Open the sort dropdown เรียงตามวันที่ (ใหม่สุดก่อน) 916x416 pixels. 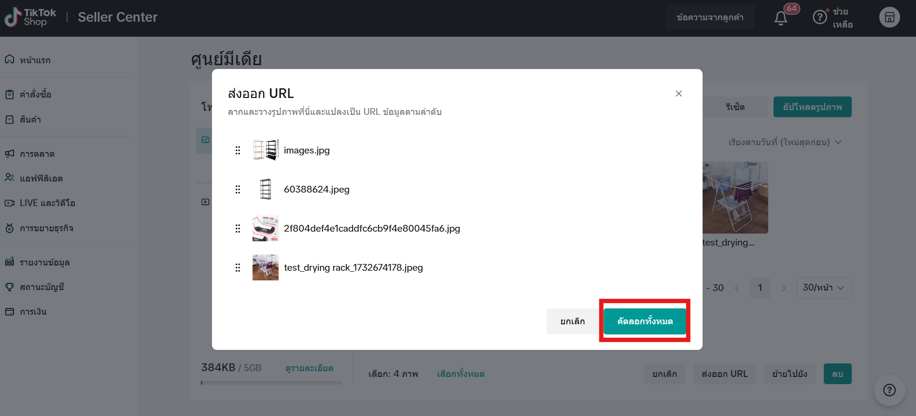[785, 142]
